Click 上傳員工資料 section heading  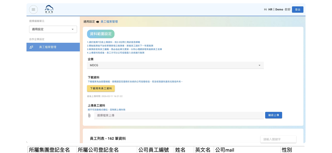tap(96, 106)
